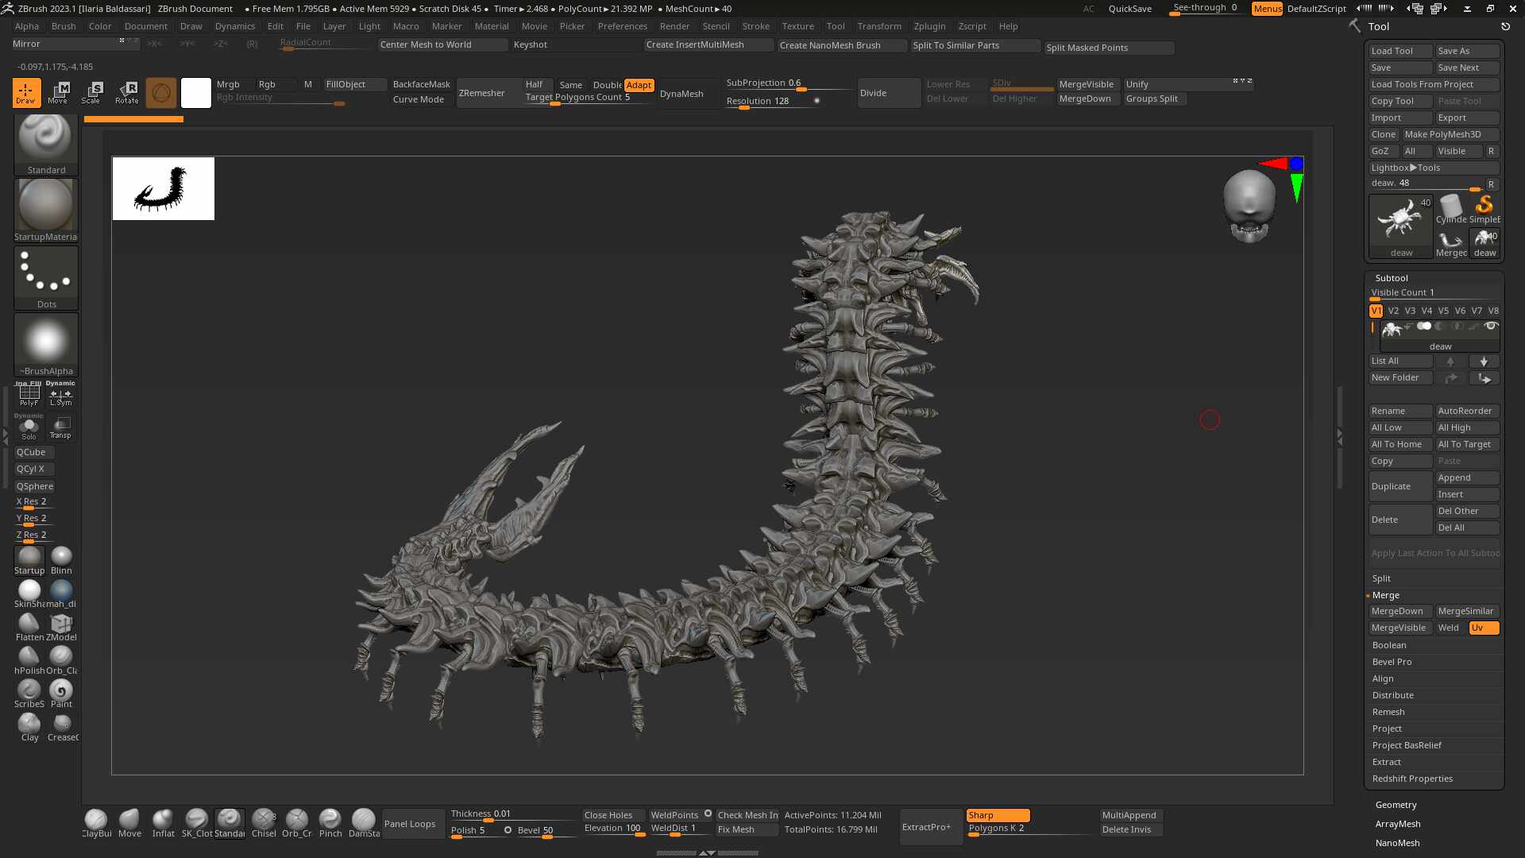Choose the ClayBuildup brush icon
This screenshot has width=1525, height=858.
click(96, 823)
